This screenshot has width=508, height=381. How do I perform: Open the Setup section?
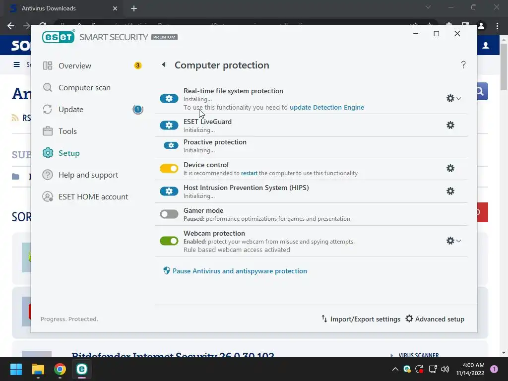click(x=69, y=153)
